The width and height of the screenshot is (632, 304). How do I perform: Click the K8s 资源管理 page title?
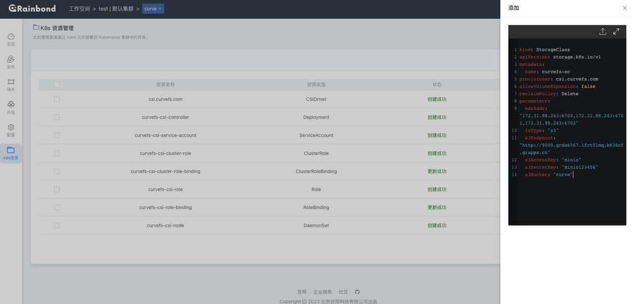pos(57,28)
